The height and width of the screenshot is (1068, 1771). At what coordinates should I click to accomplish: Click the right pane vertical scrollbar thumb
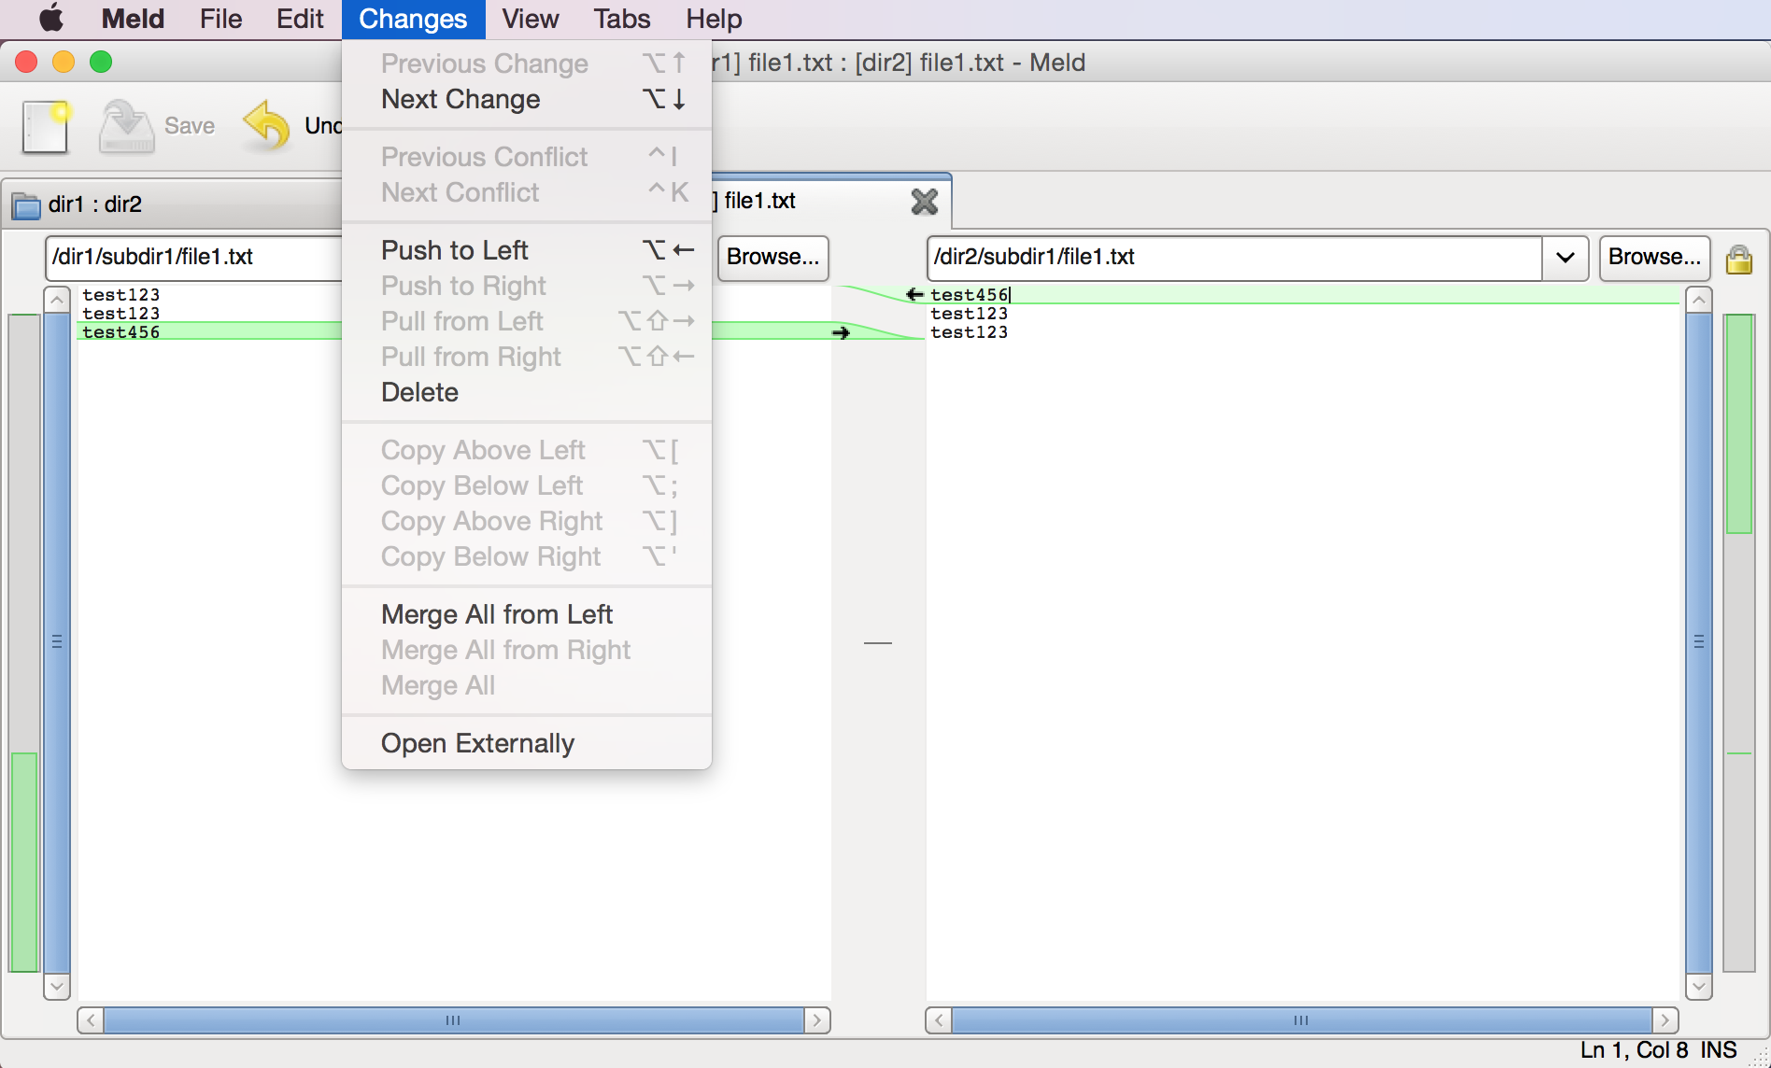(1699, 642)
